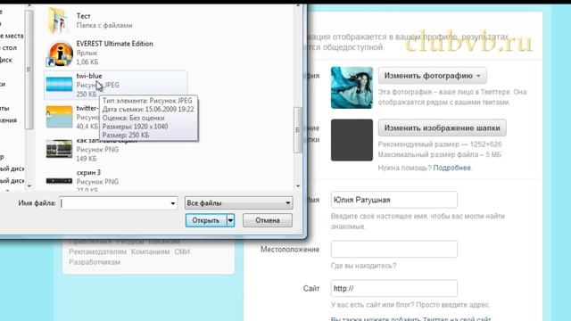Click the Twitter profile photo thumbnail

pyautogui.click(x=352, y=87)
